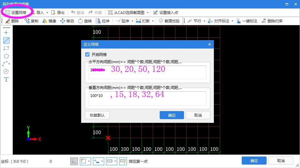The width and height of the screenshot is (300, 168).
Task: Select the 旋转 rotate tool
Action: (x=85, y=21)
